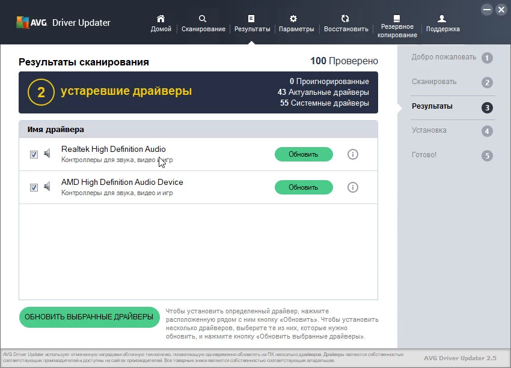This screenshot has width=511, height=368.
Task: Click the Home (Домой) house icon
Action: click(161, 19)
